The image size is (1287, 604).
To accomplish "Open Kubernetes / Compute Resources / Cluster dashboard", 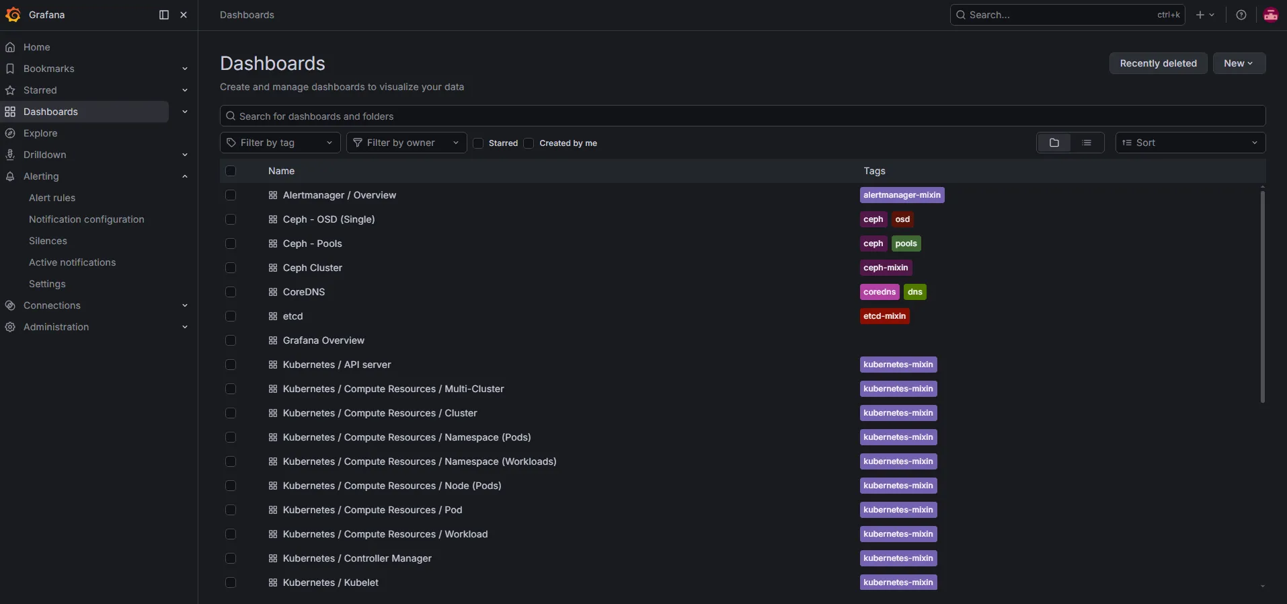I will coord(380,413).
